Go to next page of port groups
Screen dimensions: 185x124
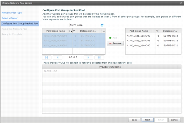(x=88, y=58)
